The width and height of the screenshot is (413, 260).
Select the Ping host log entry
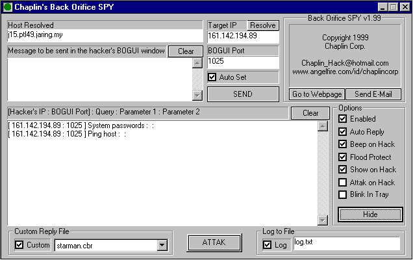(x=67, y=134)
